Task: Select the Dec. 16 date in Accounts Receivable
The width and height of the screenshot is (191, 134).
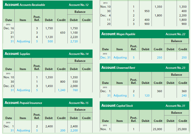Action: (x=9, y=28)
